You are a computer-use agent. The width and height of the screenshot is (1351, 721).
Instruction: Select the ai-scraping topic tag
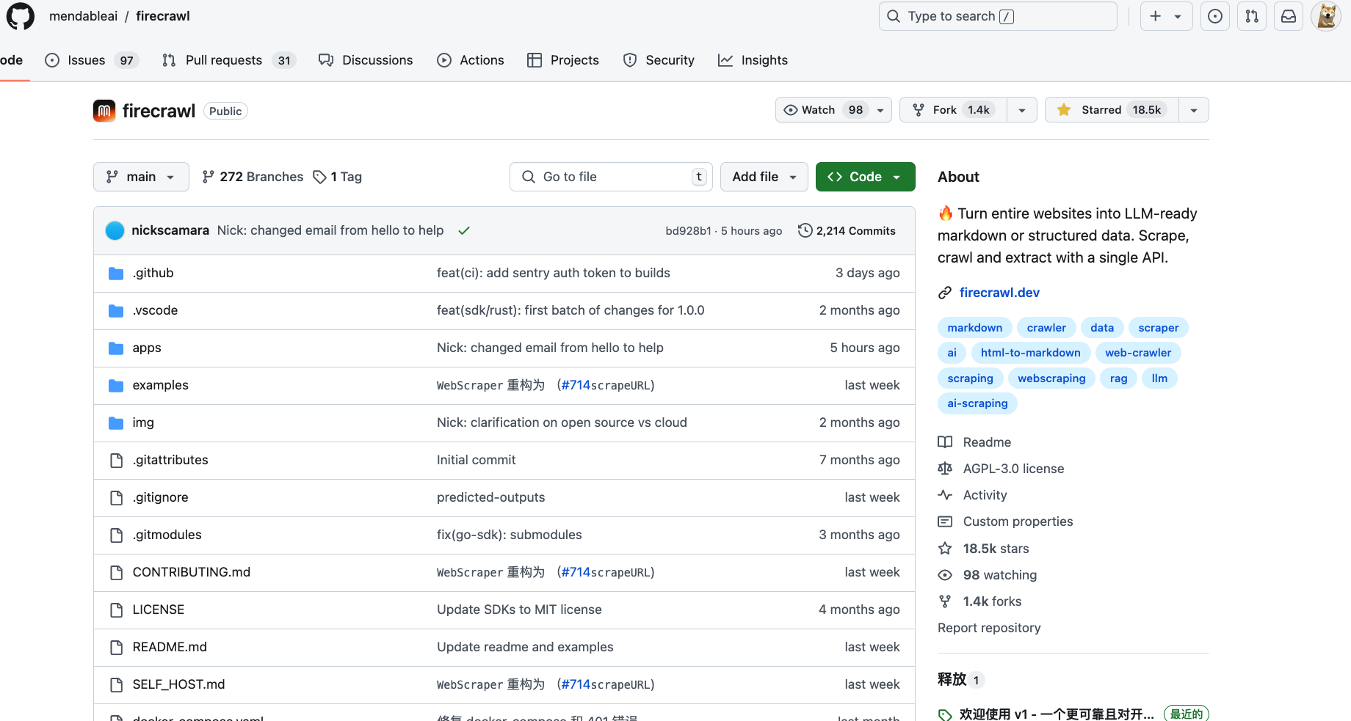click(977, 403)
